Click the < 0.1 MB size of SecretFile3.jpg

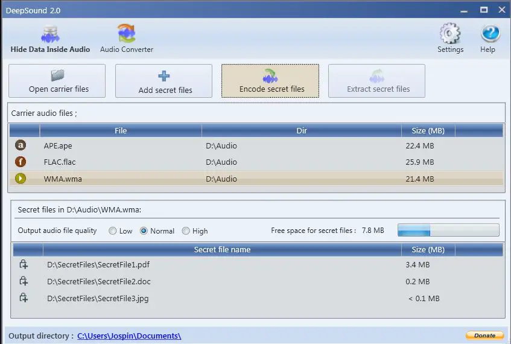click(424, 299)
